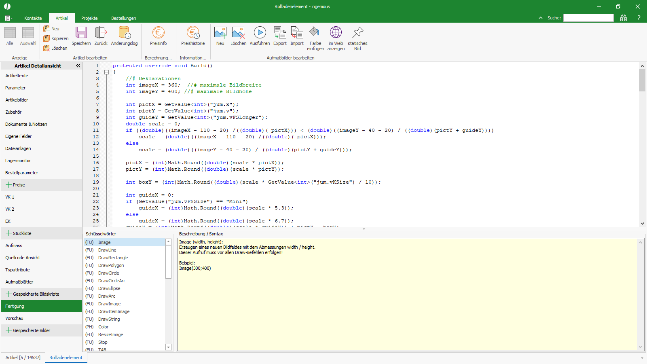The height and width of the screenshot is (364, 647).
Task: Select the Artikel [5 / 14537] tab
Action: 23,358
